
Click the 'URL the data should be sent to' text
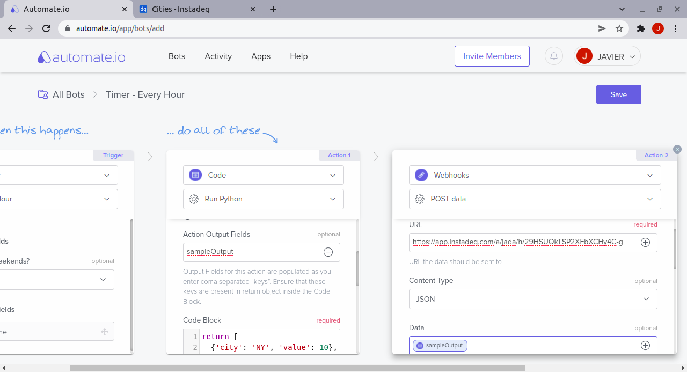[455, 262]
